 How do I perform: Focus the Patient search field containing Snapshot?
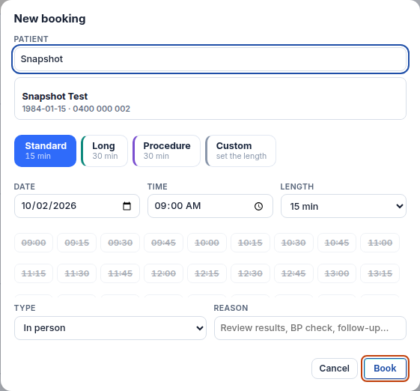pos(210,59)
